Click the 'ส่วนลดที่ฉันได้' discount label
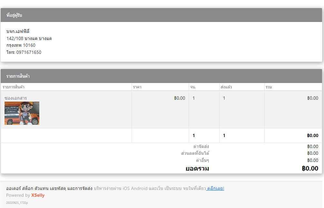The height and width of the screenshot is (208, 324). pyautogui.click(x=195, y=153)
